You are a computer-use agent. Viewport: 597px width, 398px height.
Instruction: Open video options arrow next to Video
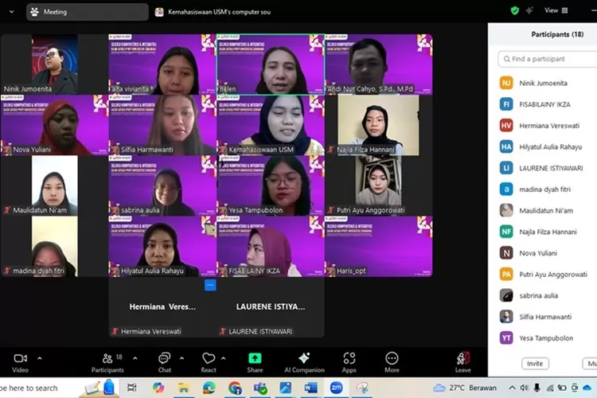pos(40,358)
